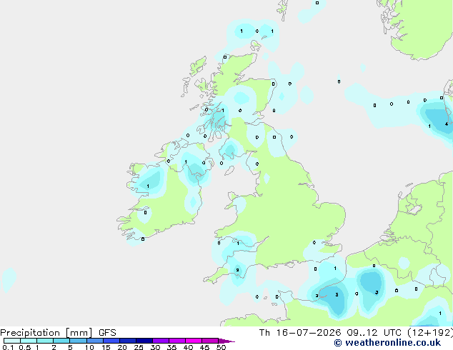Select the 2 to 5 mm legend swatch
Screen dimensions: 453x350
(61, 341)
